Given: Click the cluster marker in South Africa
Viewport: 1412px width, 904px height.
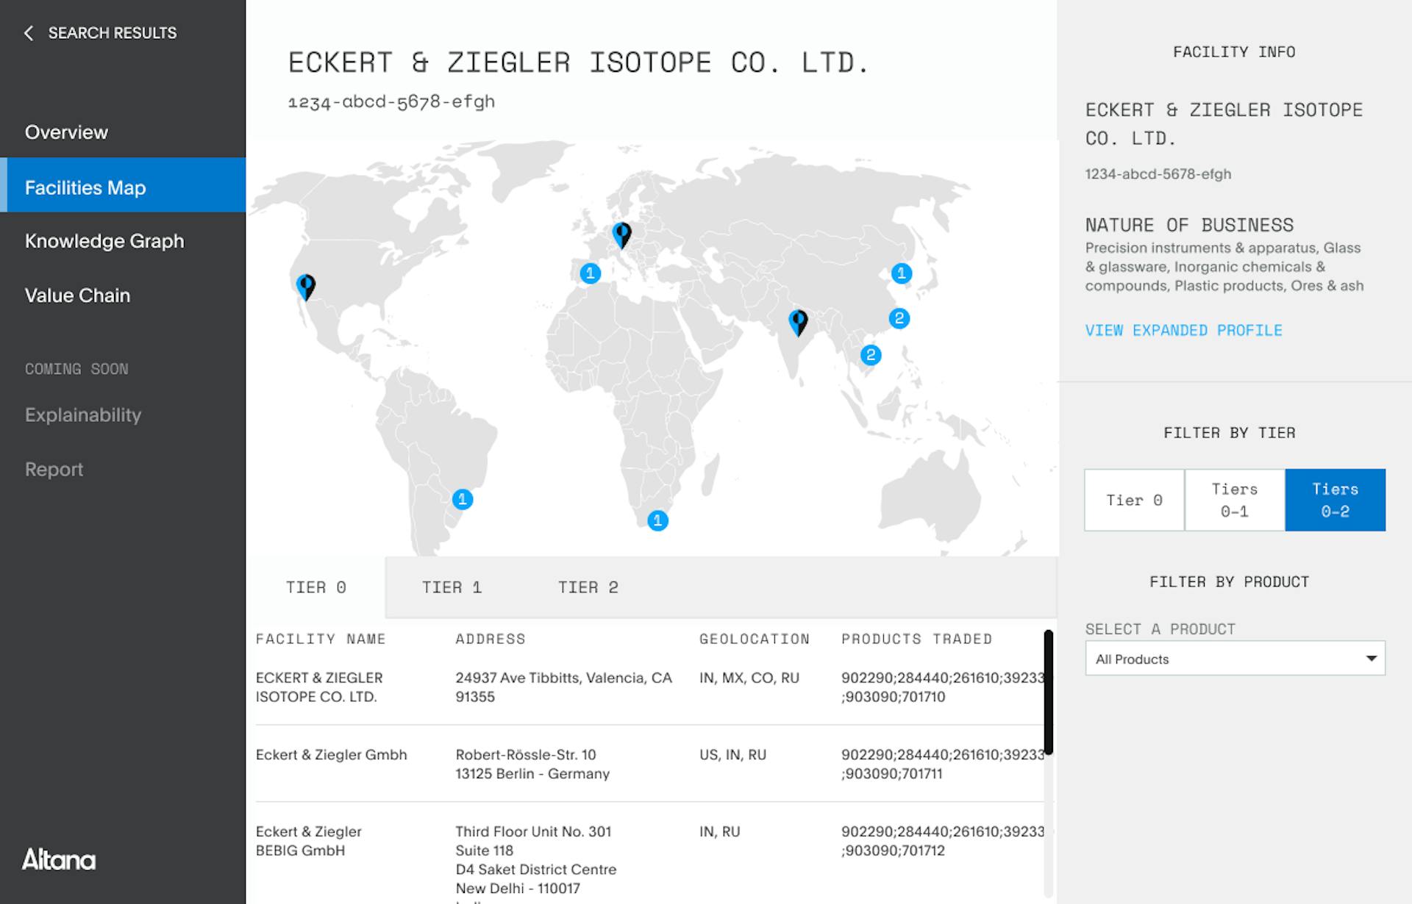Looking at the screenshot, I should [657, 521].
